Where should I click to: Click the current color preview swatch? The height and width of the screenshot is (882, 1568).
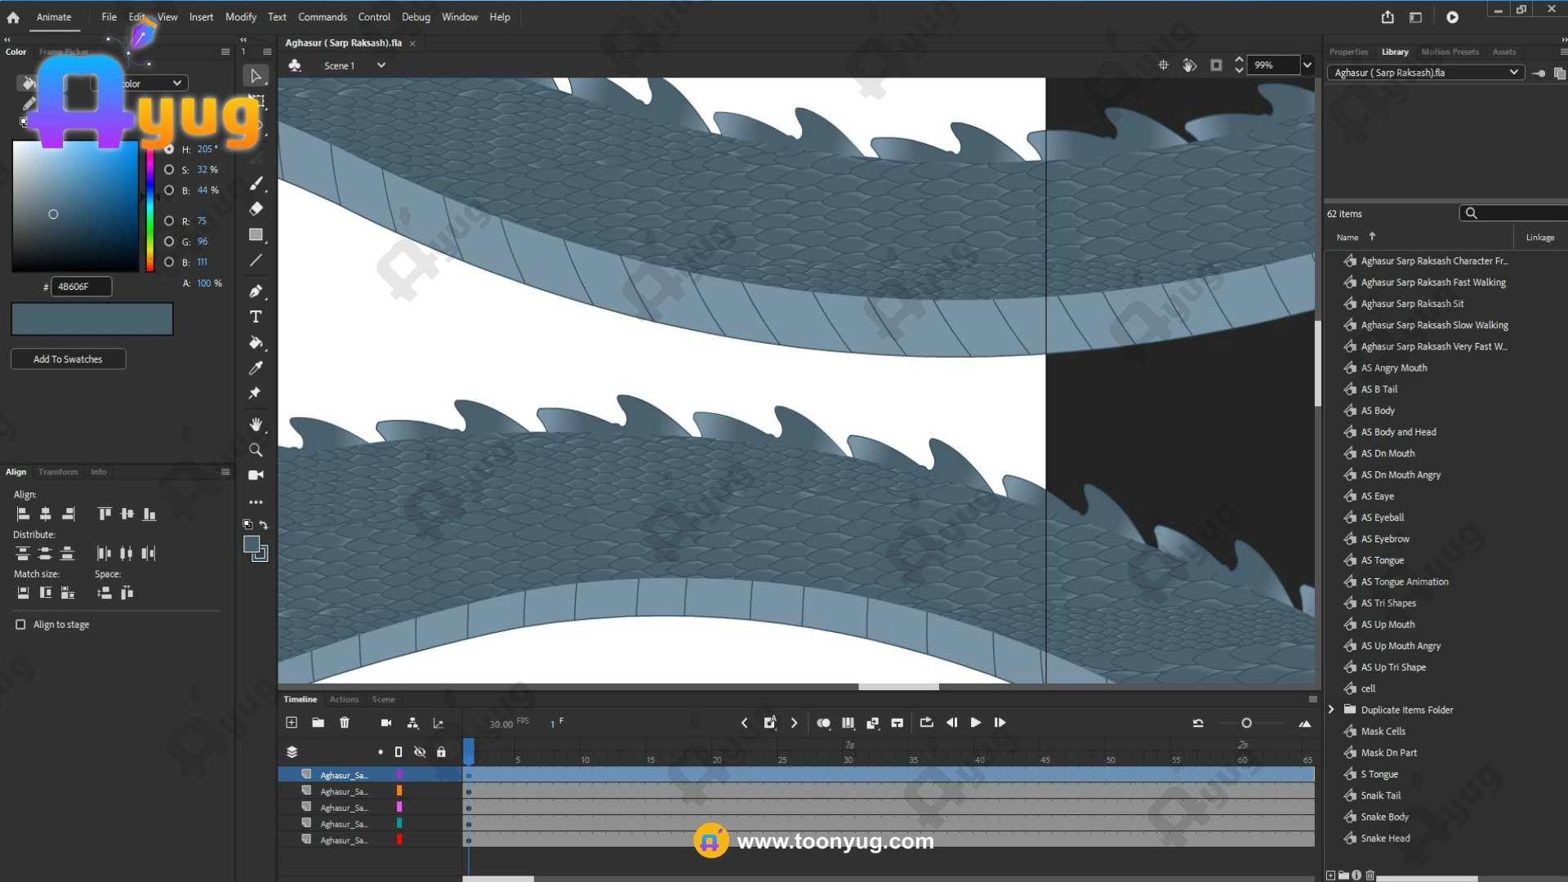[x=92, y=319]
